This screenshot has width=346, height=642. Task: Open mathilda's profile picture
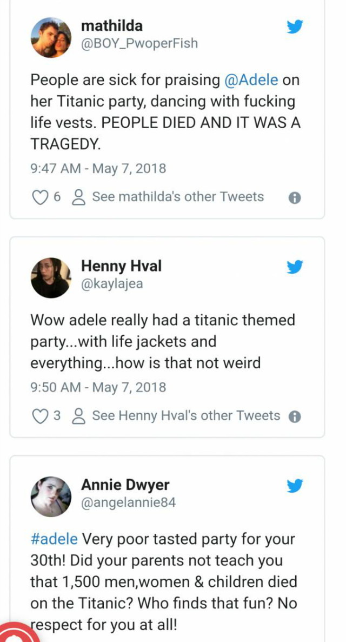click(x=51, y=37)
